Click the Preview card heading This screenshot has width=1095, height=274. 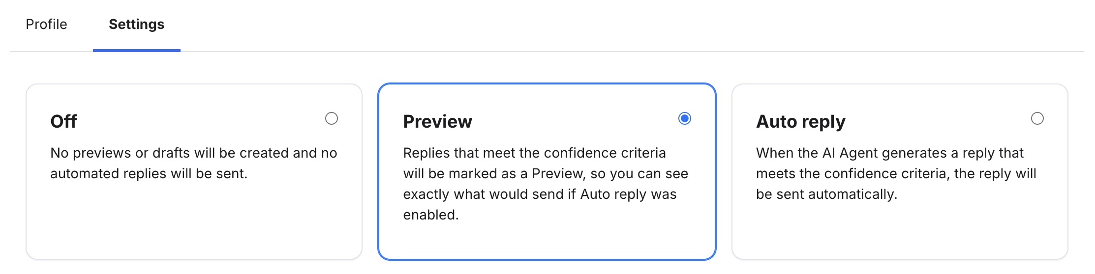coord(437,121)
